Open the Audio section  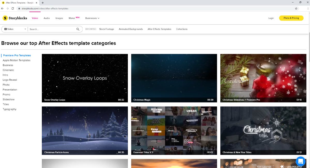click(x=47, y=18)
